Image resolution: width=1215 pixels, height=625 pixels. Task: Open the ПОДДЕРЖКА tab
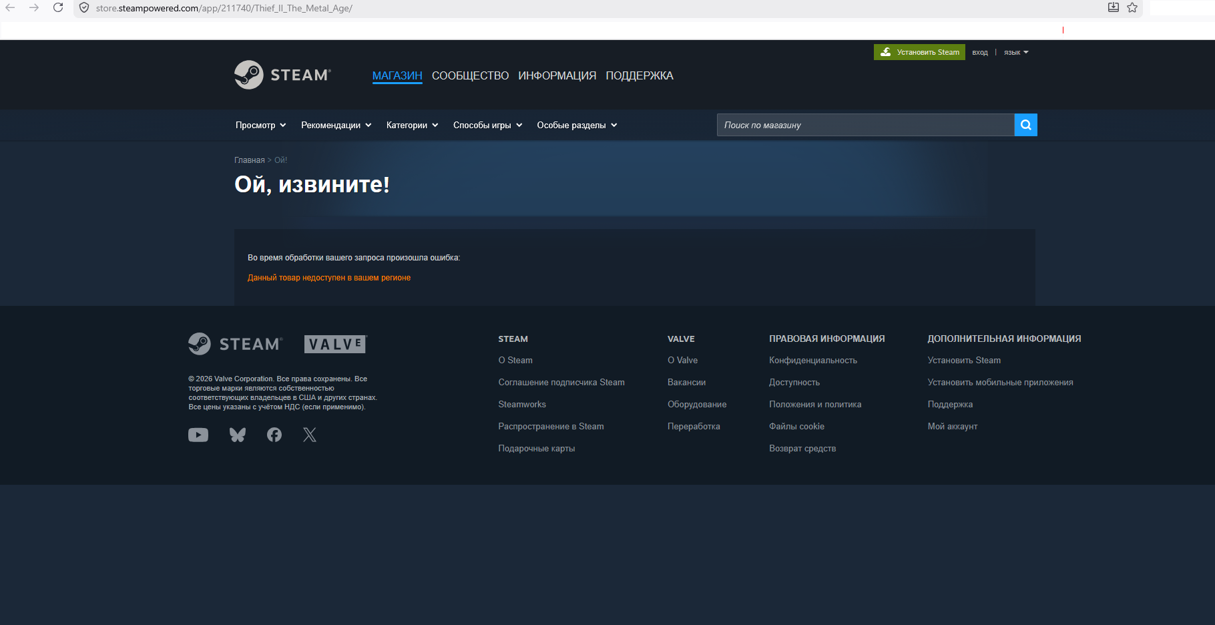coord(640,75)
